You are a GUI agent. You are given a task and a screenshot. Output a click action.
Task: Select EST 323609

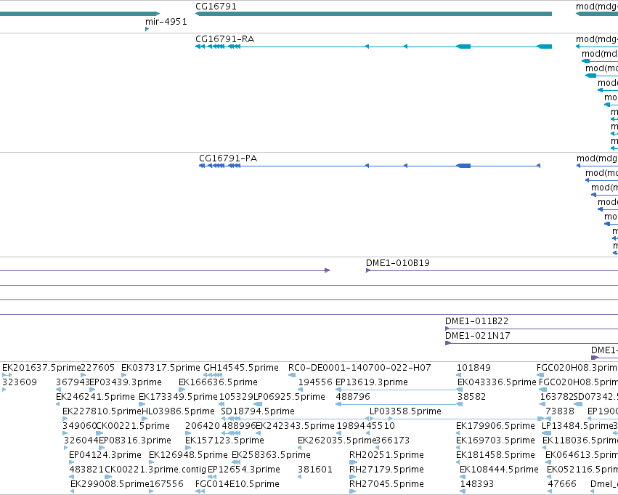click(20, 382)
